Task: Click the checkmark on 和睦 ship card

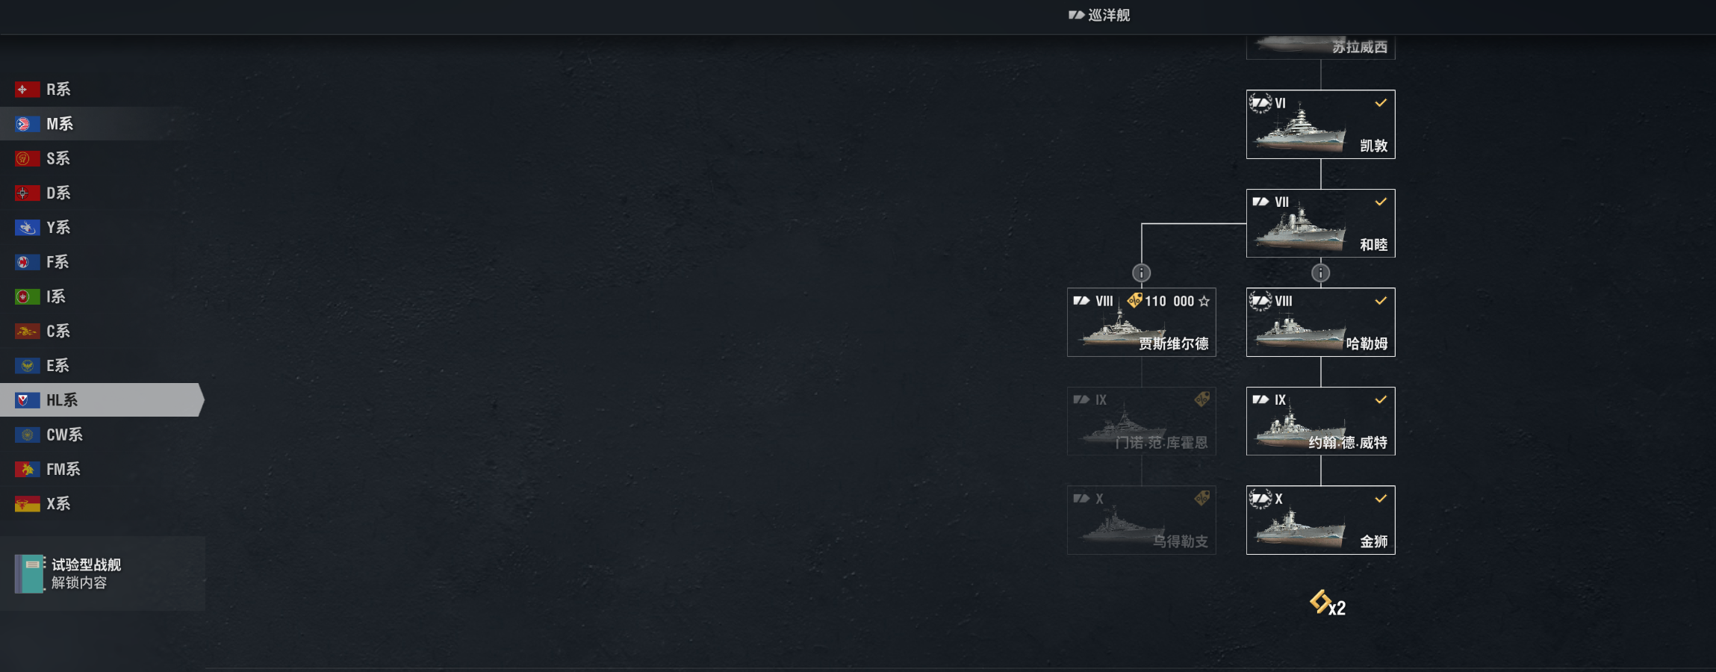Action: pyautogui.click(x=1381, y=202)
